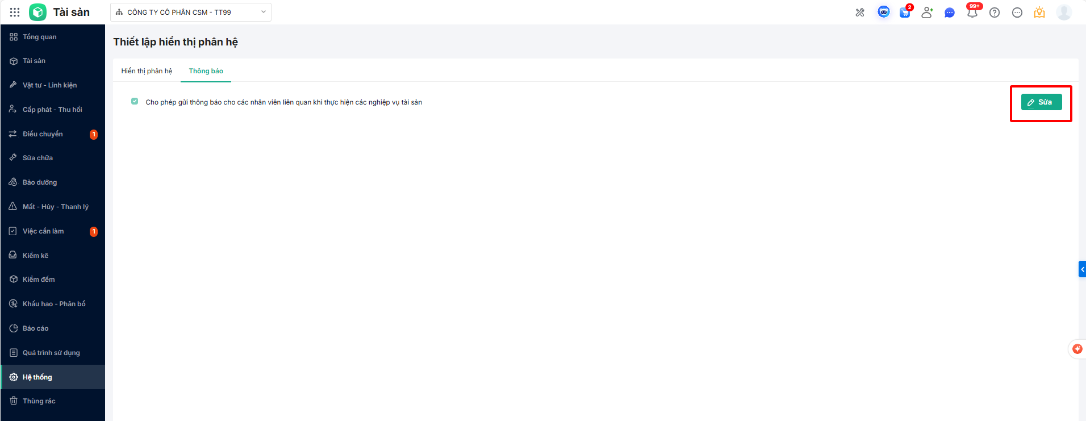Switch to the Hiển thị phân hệ tab
This screenshot has width=1086, height=421.
(x=147, y=71)
